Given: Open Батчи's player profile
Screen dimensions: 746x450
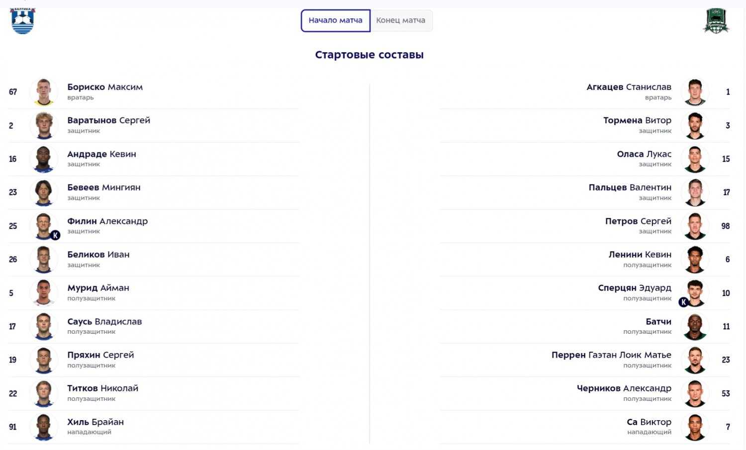Looking at the screenshot, I should [658, 321].
